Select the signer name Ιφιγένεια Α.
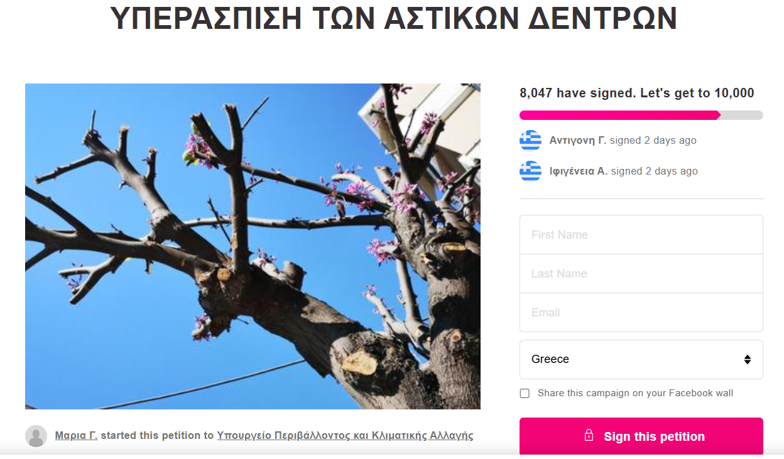Viewport: 784px width, 459px height. click(x=578, y=171)
